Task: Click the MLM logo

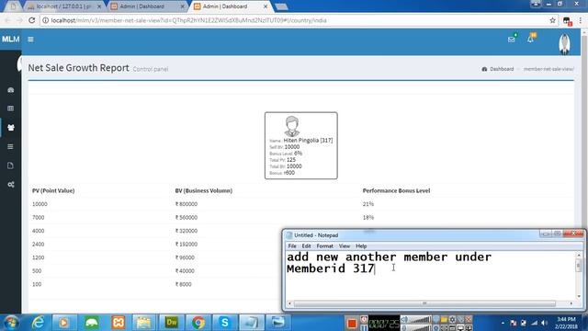Action: [10, 39]
